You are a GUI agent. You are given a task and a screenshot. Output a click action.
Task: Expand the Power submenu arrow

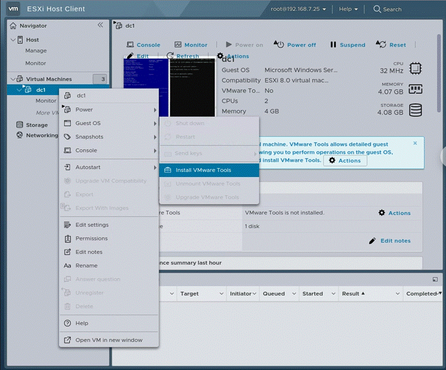point(155,110)
